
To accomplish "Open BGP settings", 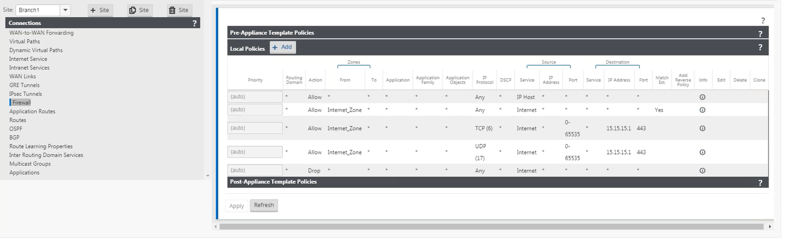I will pos(14,138).
